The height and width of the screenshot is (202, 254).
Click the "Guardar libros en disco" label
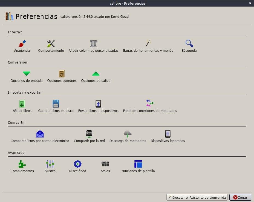[56, 111]
